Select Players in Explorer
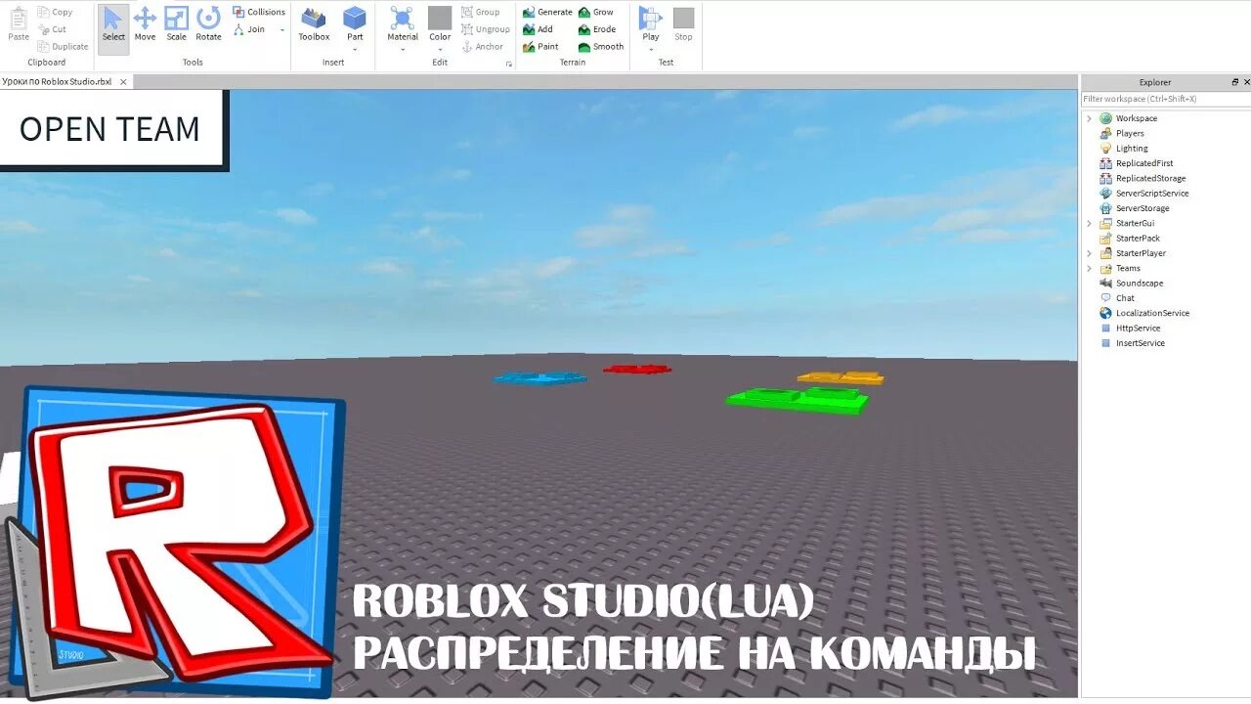 pos(1130,133)
